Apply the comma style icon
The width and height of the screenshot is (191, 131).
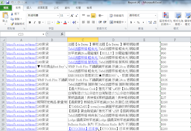point(143,22)
